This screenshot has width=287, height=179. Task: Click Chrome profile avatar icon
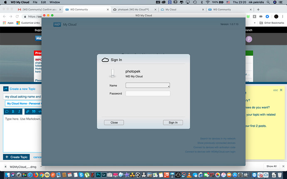276,17
